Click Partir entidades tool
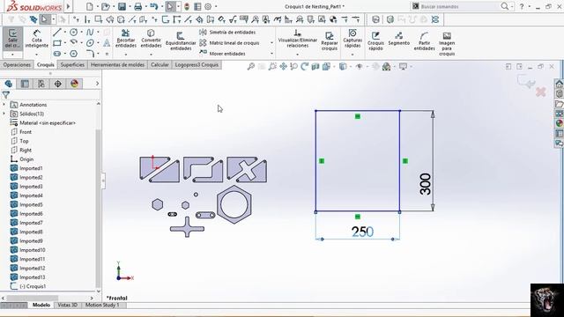The image size is (564, 317). (424, 41)
